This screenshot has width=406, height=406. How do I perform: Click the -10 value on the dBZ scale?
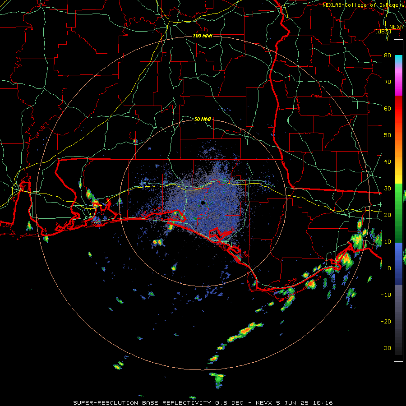click(386, 295)
